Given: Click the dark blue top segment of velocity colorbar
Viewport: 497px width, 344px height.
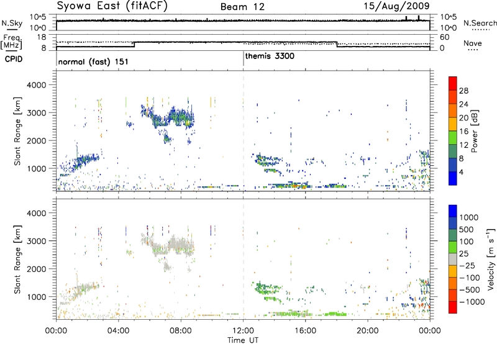Looking at the screenshot, I should [453, 211].
